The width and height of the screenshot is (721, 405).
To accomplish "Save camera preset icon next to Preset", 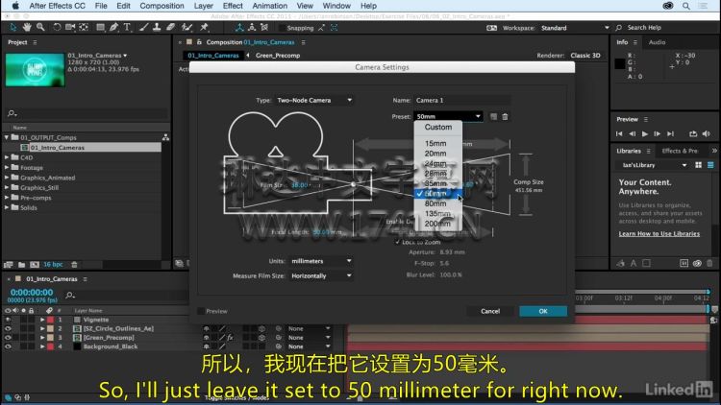I will [x=493, y=117].
